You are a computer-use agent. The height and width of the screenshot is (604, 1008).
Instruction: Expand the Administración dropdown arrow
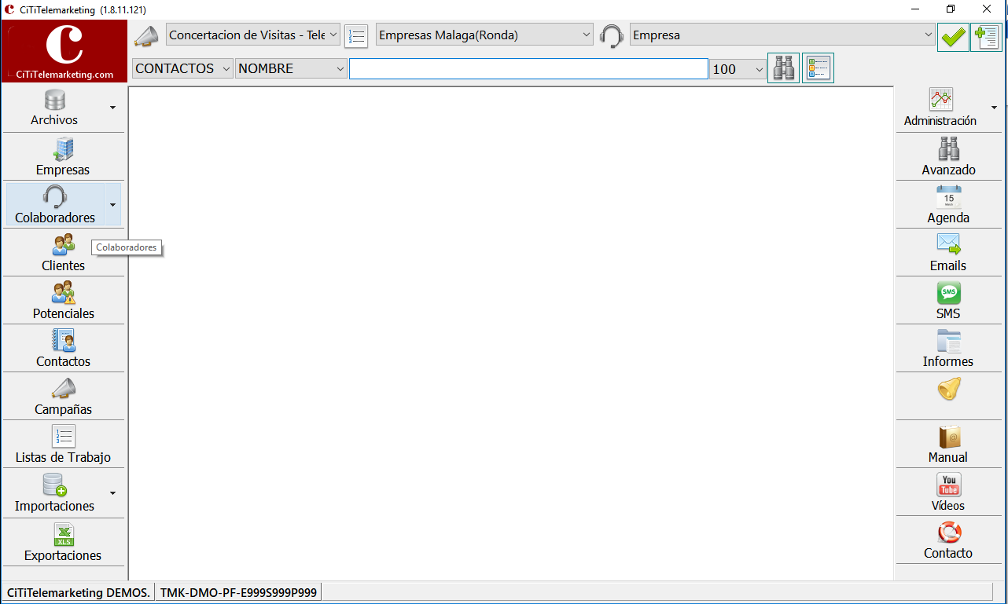pos(994,108)
